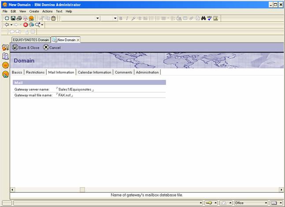Click the greyed-out Copy icon in toolbar
The width and height of the screenshot is (285, 207).
click(x=48, y=18)
